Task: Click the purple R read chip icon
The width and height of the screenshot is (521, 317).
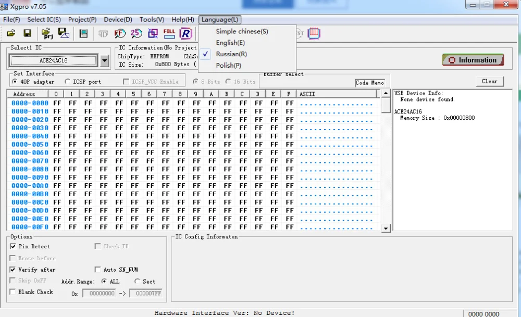Action: click(x=186, y=33)
